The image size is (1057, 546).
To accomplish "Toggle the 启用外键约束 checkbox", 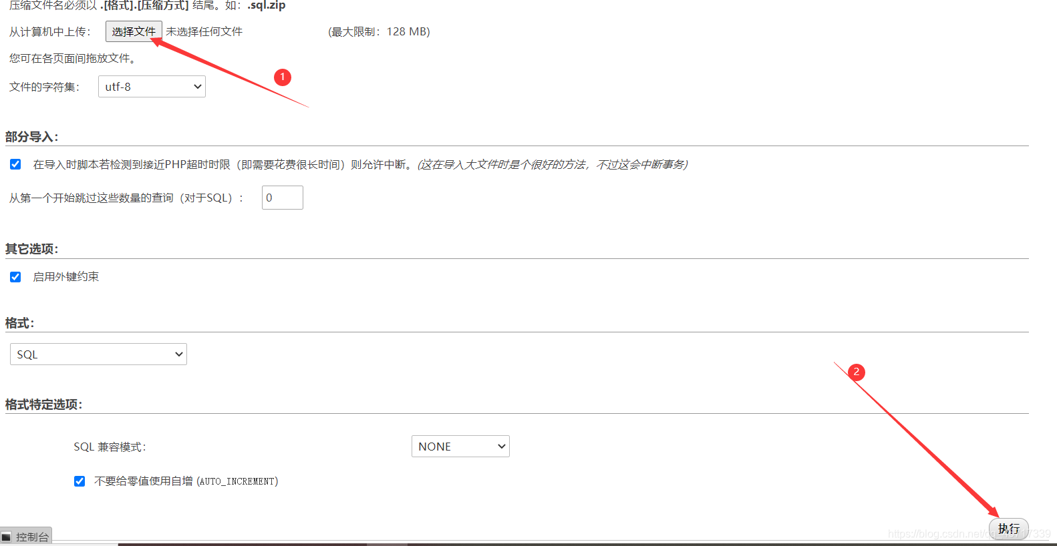I will [x=15, y=277].
